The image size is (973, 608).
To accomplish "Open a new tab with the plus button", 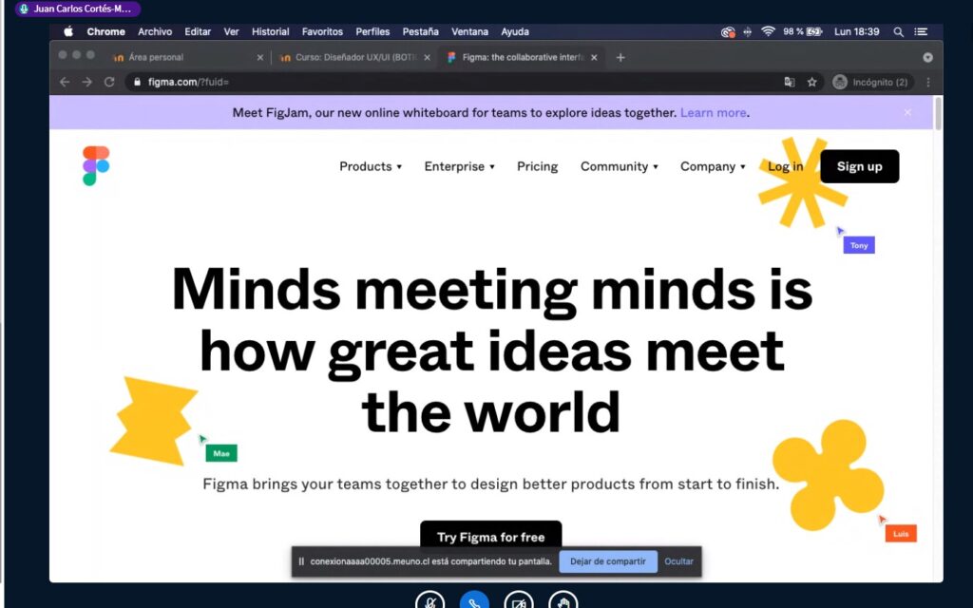I will 620,57.
